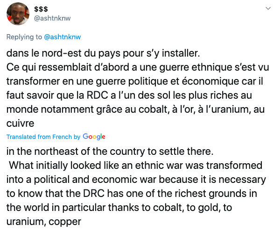Click the French line starting 'monde notamment'
274x232 pixels.
136,109
